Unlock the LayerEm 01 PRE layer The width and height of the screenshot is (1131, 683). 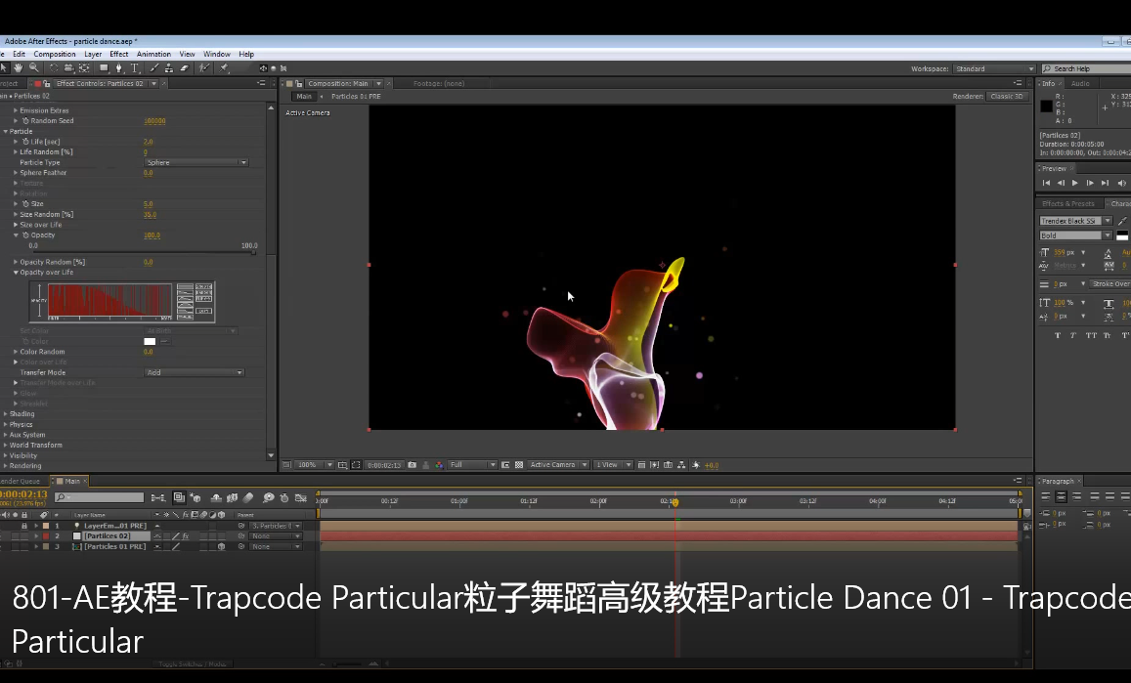pyautogui.click(x=23, y=526)
